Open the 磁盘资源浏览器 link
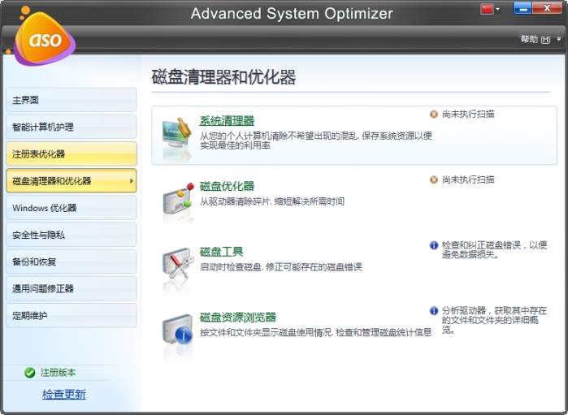The height and width of the screenshot is (415, 568). tap(237, 318)
